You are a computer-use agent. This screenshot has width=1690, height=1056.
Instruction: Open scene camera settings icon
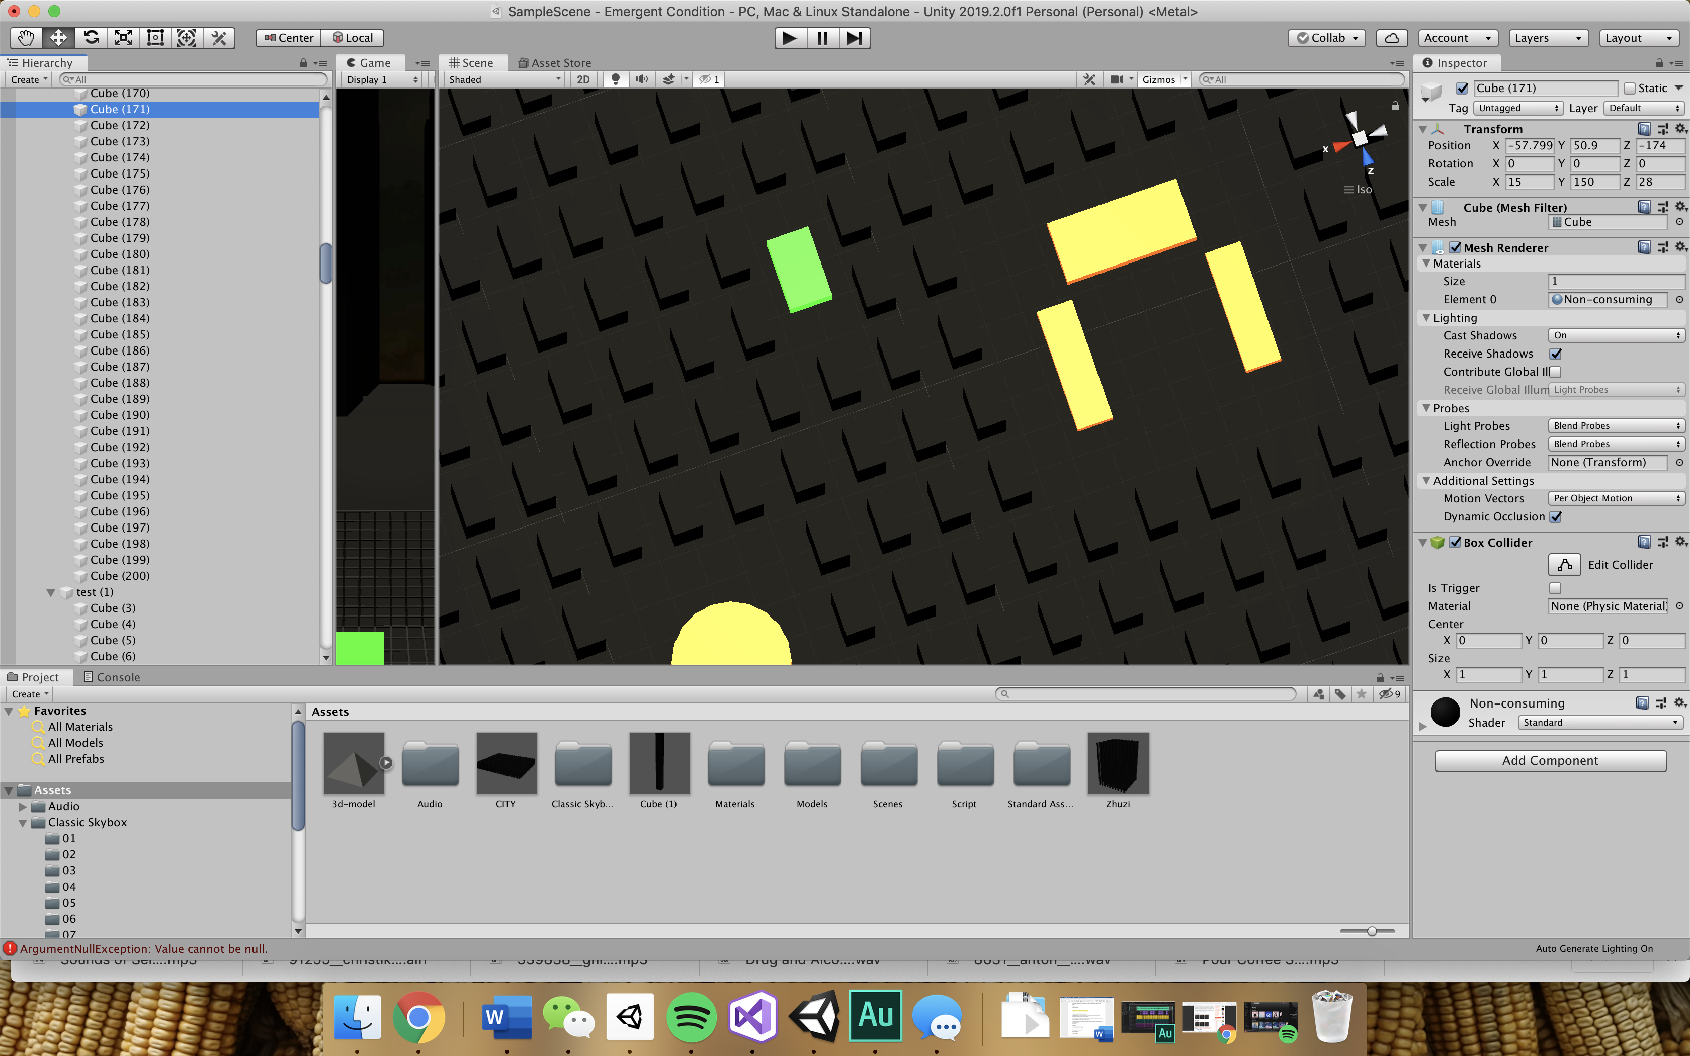1117,79
